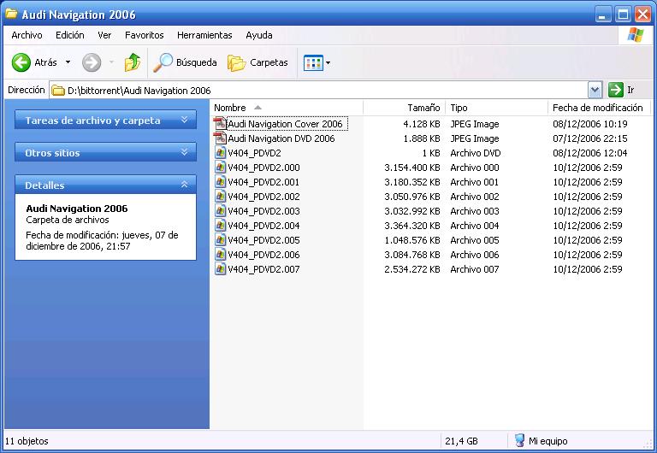Select the V404_PDVD2 DVD file icon
Viewport: 657px width, 453px height.
tap(221, 153)
